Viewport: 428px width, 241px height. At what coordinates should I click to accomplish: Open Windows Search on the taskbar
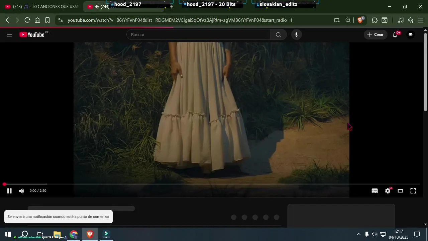point(24,234)
